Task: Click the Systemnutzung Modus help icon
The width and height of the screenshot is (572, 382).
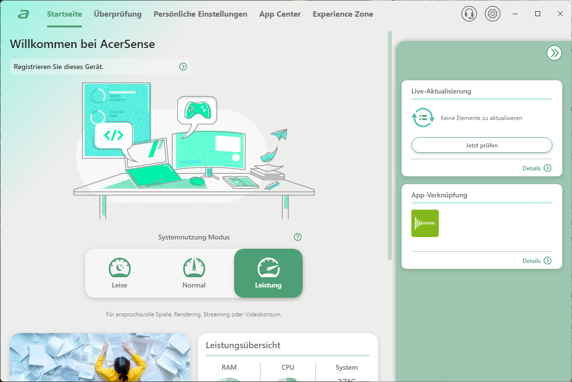Action: click(298, 237)
